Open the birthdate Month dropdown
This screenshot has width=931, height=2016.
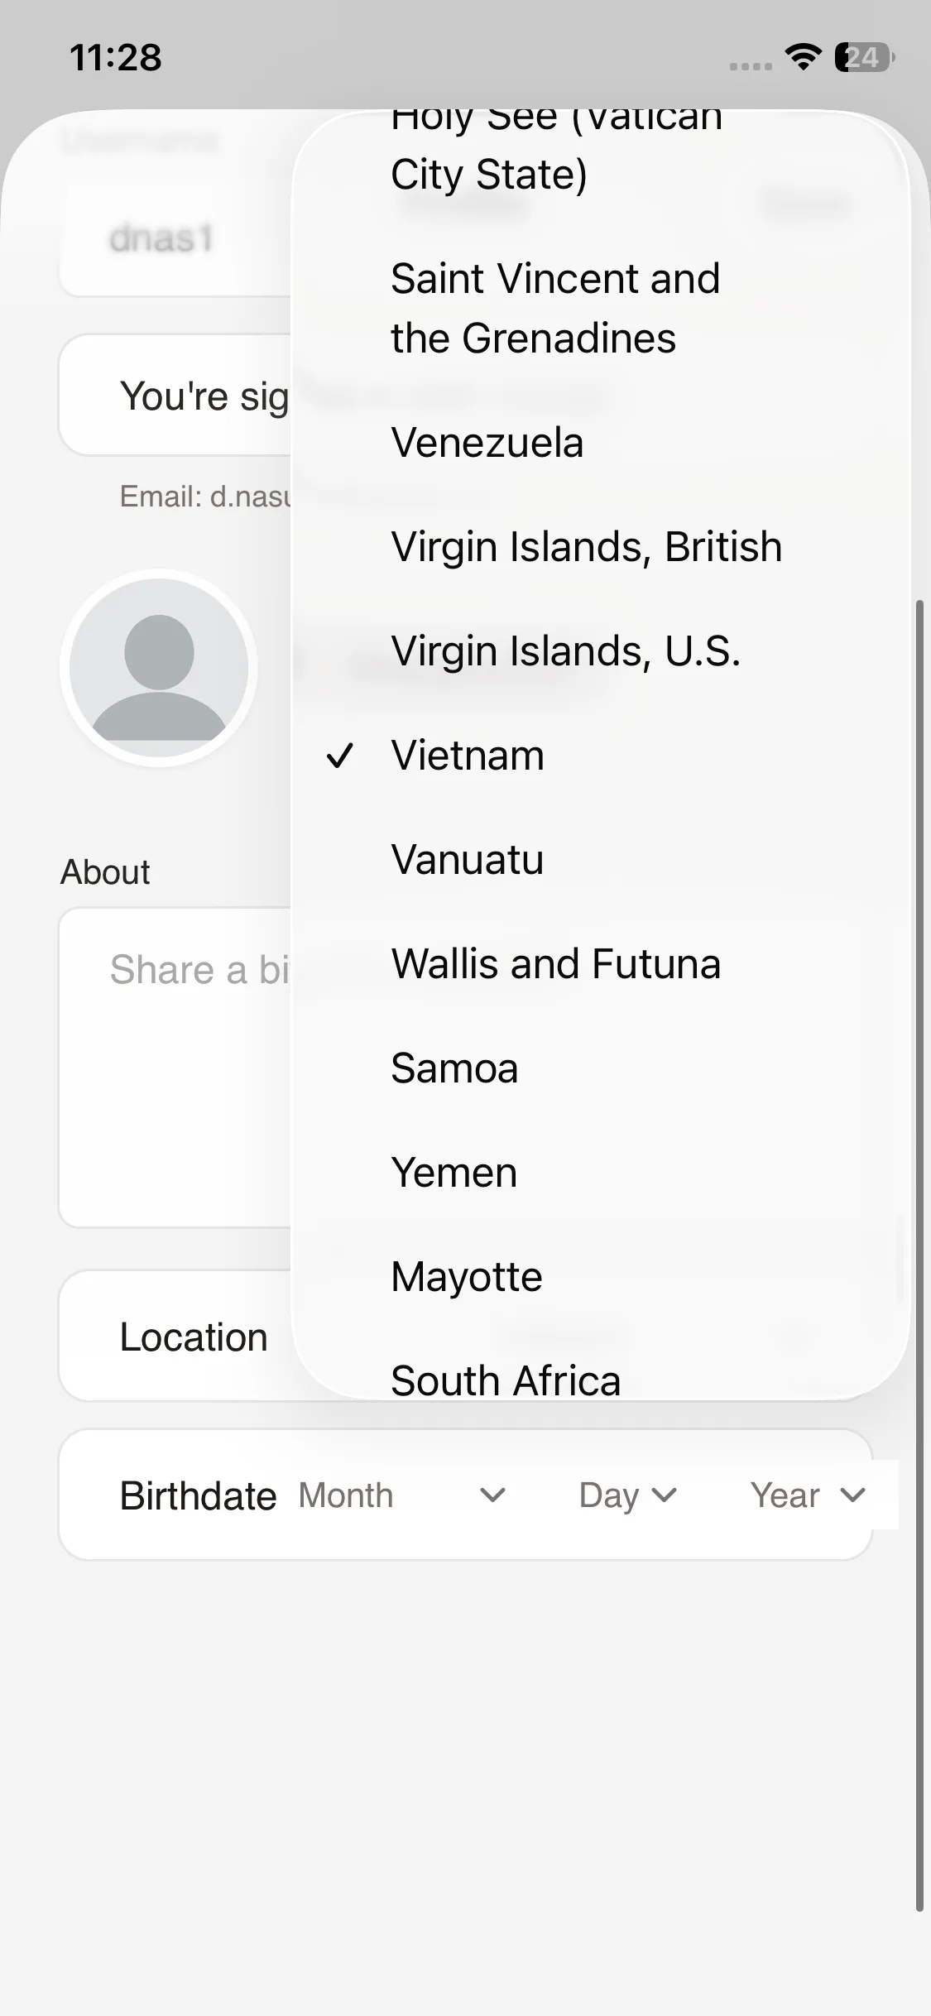tap(402, 1495)
